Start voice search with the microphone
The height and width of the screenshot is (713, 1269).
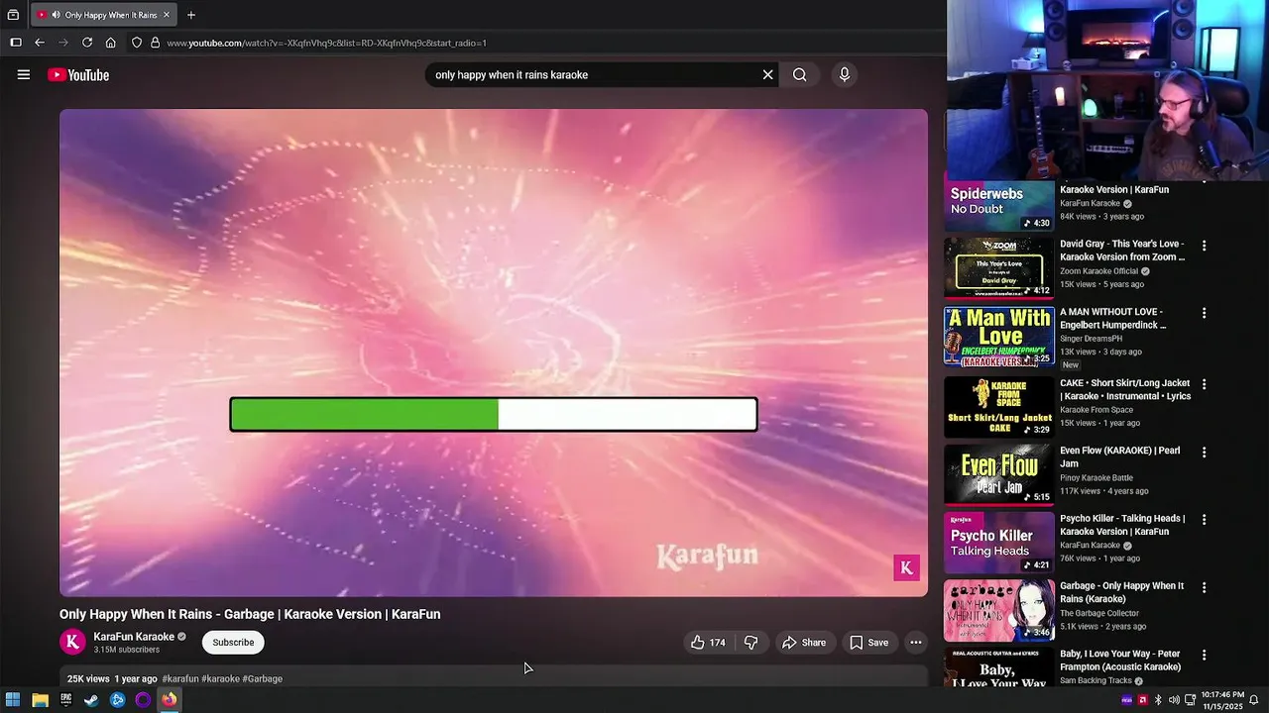click(x=844, y=74)
